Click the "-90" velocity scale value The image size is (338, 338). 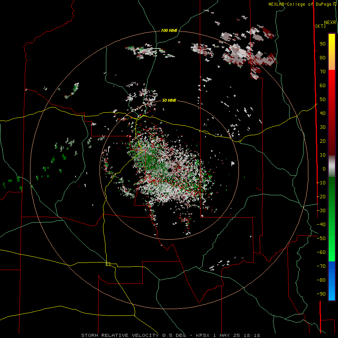[321, 294]
